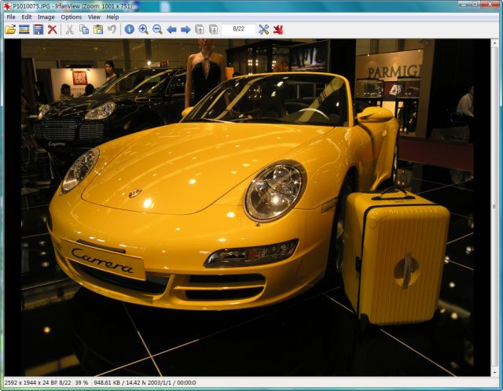Click the Paste clipboard icon
The width and height of the screenshot is (503, 391).
click(x=98, y=29)
